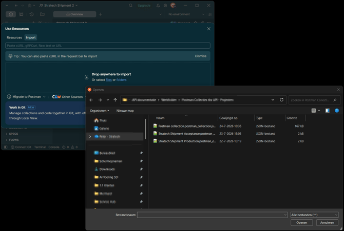Expand the highlighted navigation tree item chevron
344x231 pixels.
click(x=90, y=137)
